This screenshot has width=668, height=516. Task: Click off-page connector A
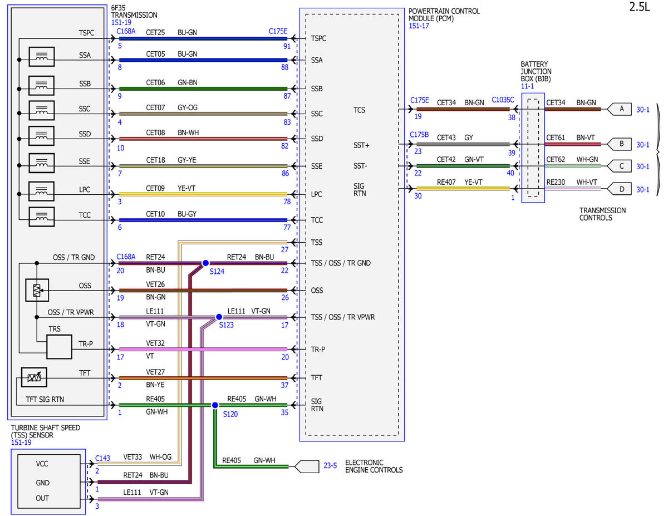coord(619,110)
